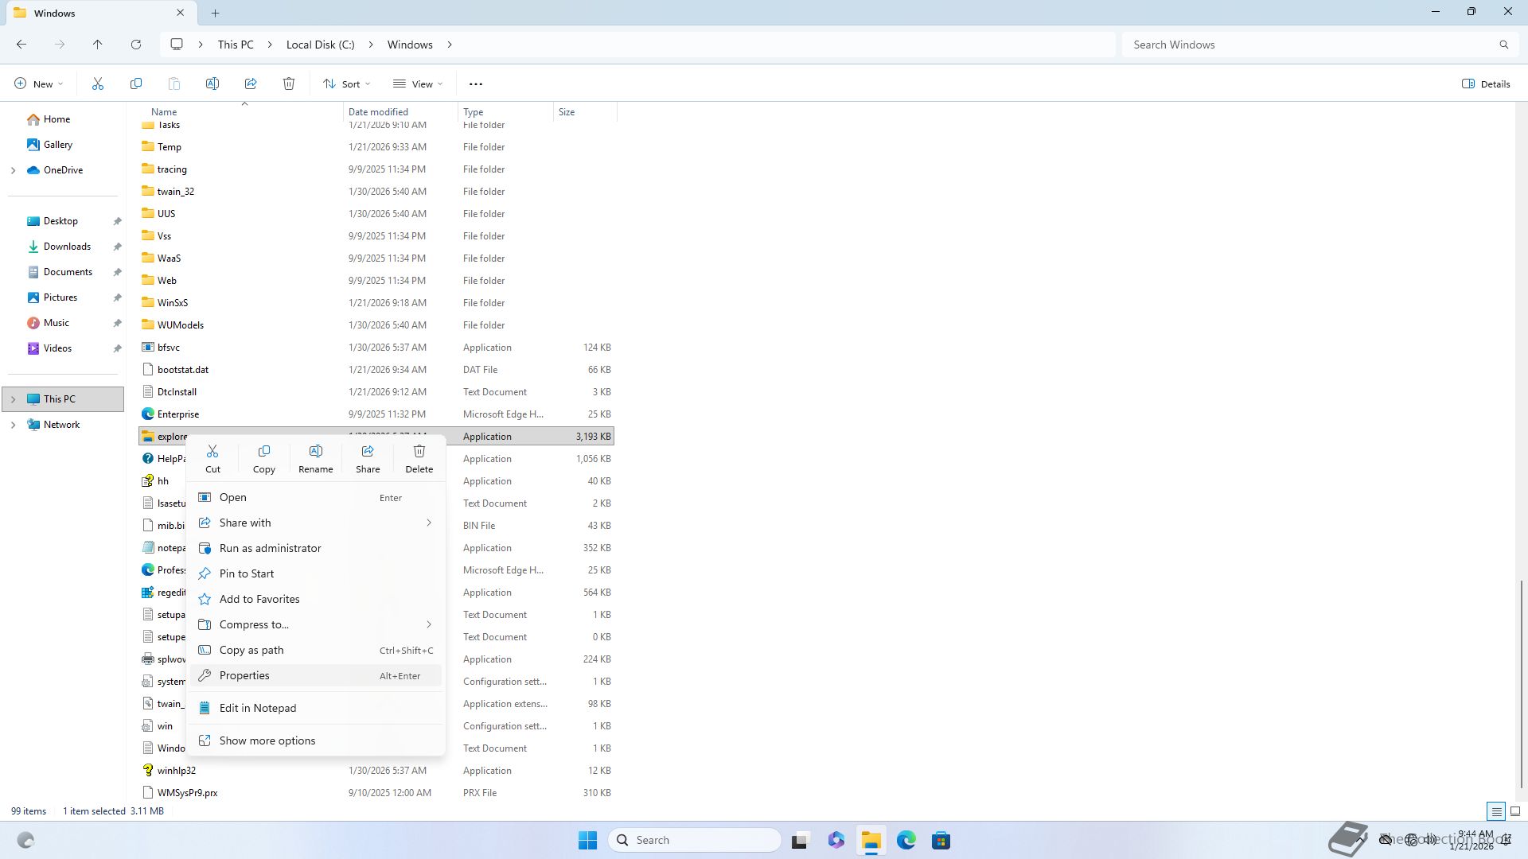Open the View dropdown menu
This screenshot has width=1528, height=859.
click(418, 84)
